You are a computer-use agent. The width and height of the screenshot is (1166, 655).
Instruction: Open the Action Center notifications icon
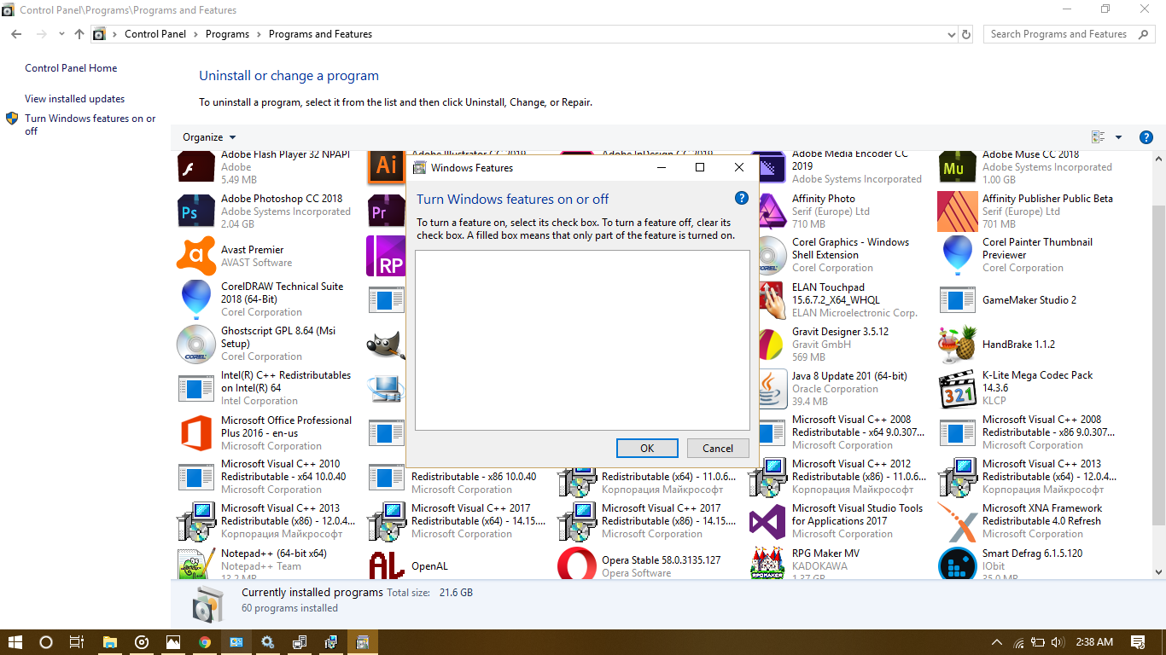click(1138, 642)
